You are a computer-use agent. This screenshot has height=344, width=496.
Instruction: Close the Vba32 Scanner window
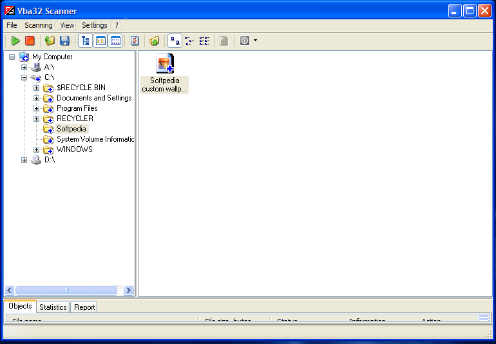pyautogui.click(x=484, y=11)
